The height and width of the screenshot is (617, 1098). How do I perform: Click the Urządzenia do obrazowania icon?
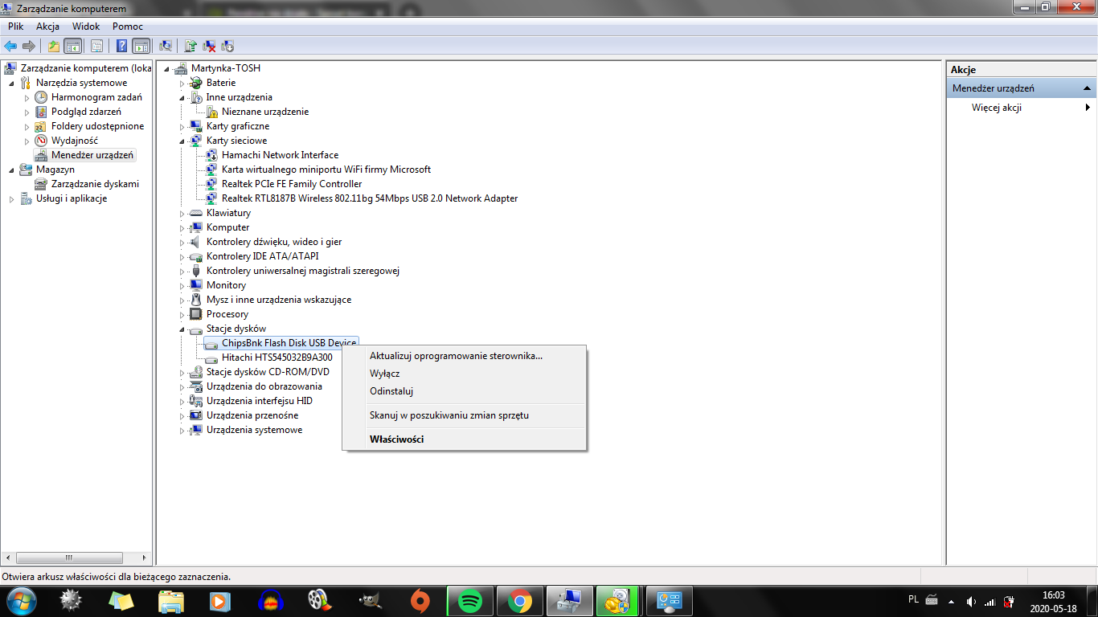coord(195,386)
